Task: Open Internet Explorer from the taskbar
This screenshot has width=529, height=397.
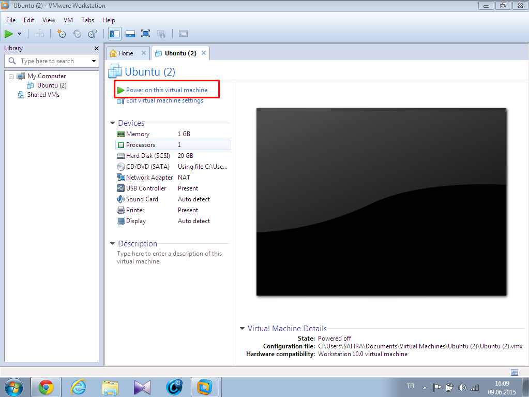Action: click(78, 387)
